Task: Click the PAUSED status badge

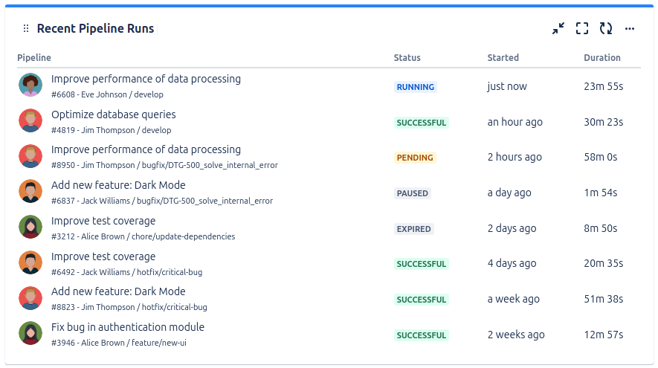Action: [x=413, y=193]
